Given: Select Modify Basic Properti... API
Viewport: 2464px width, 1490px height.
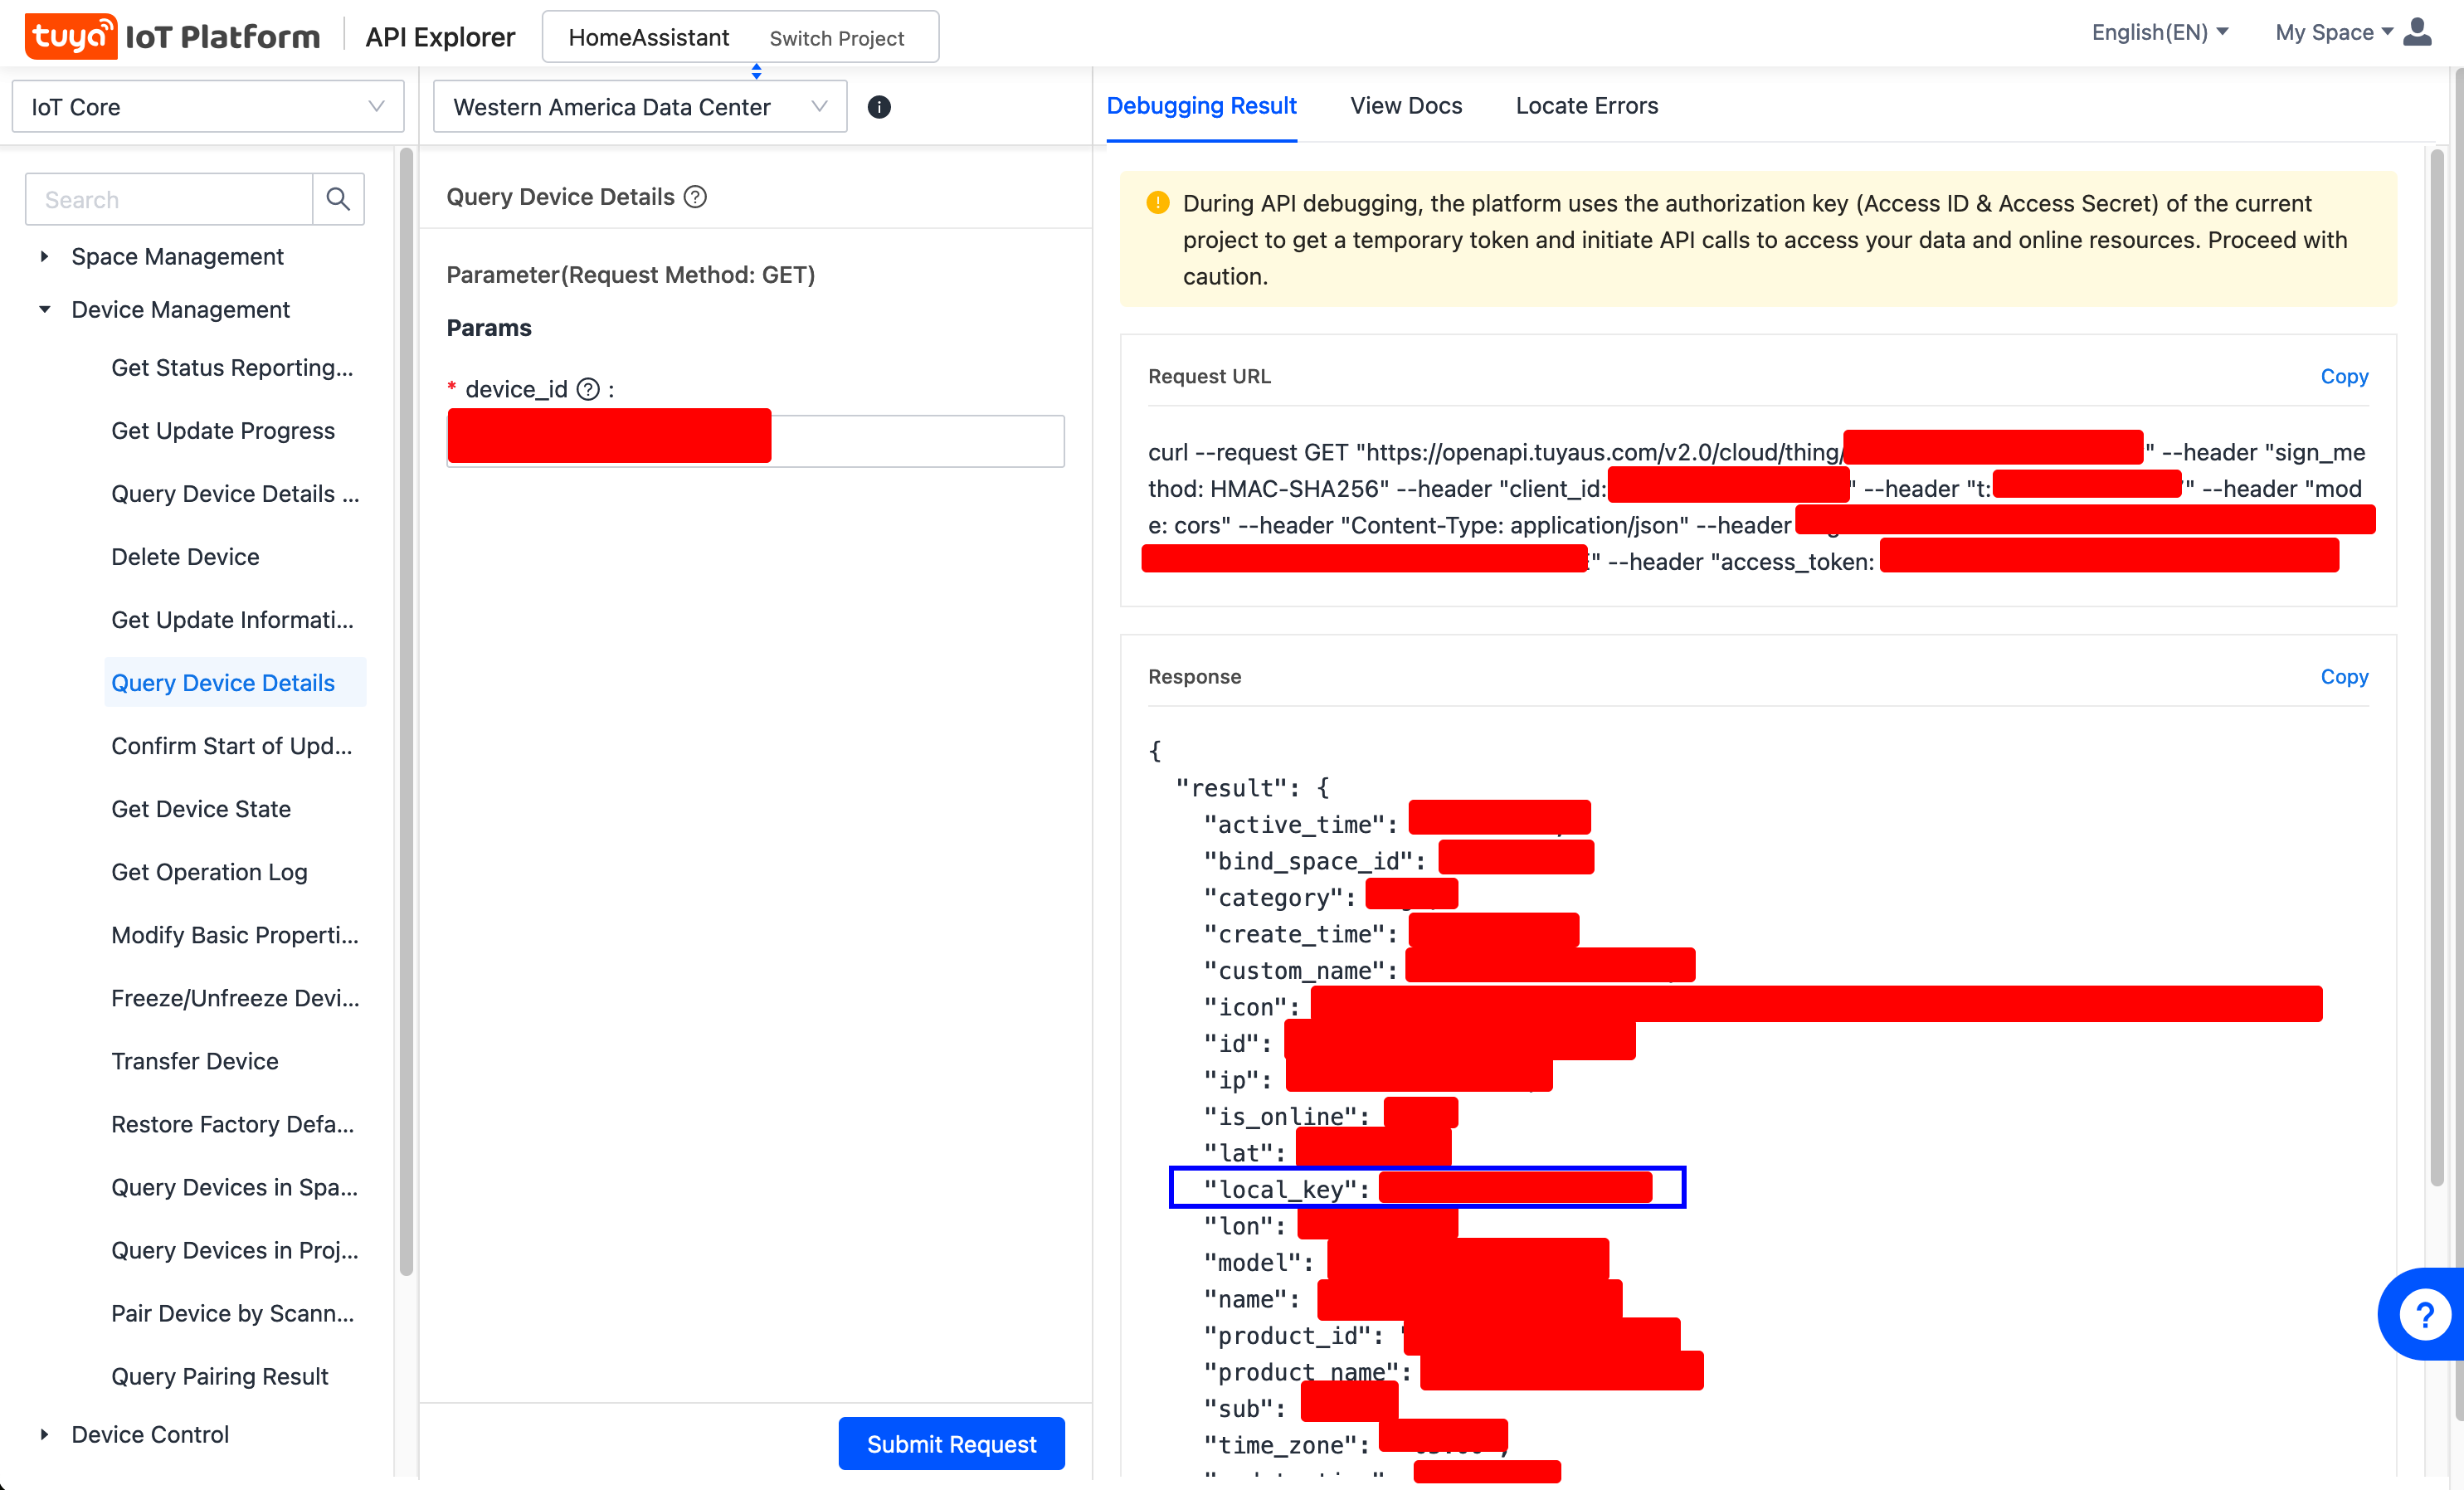Looking at the screenshot, I should point(235,935).
